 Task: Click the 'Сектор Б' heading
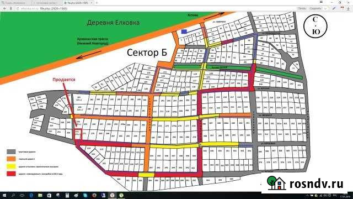[147, 53]
